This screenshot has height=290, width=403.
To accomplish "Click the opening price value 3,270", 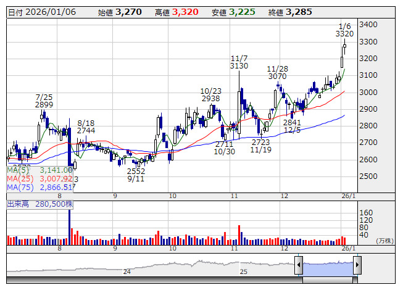I will point(128,12).
